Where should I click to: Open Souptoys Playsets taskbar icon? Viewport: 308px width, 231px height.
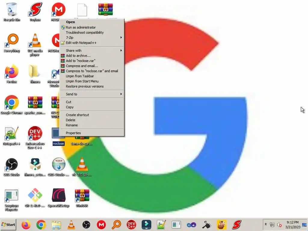(176, 224)
